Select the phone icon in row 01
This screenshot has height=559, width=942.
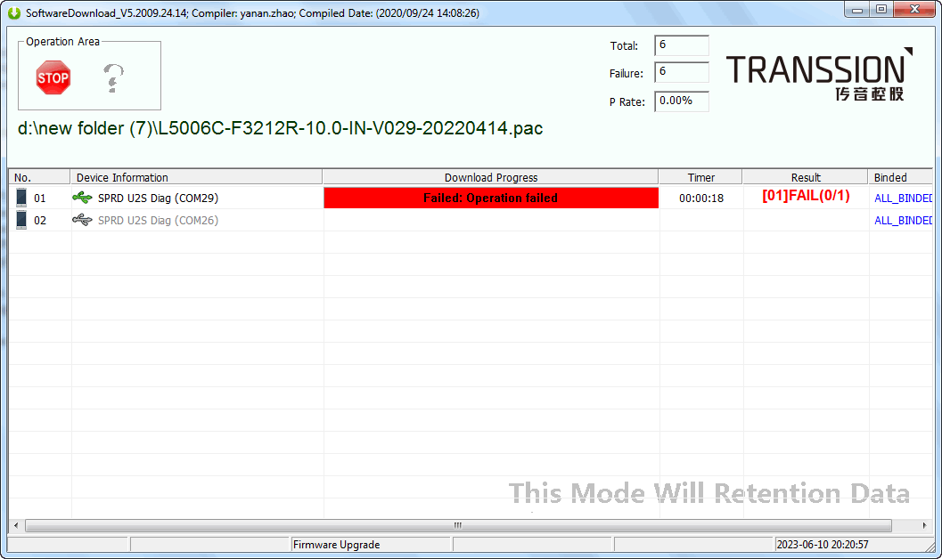pos(21,198)
